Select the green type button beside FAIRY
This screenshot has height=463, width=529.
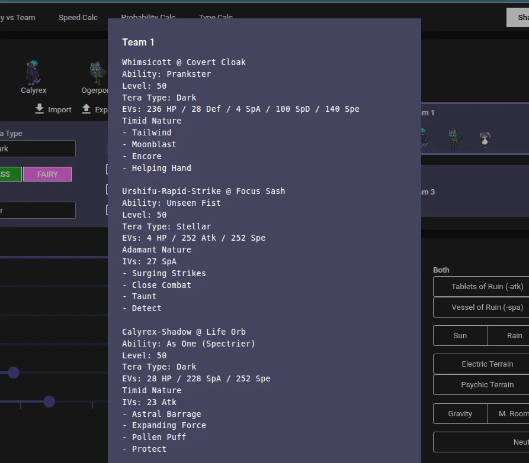(11, 174)
